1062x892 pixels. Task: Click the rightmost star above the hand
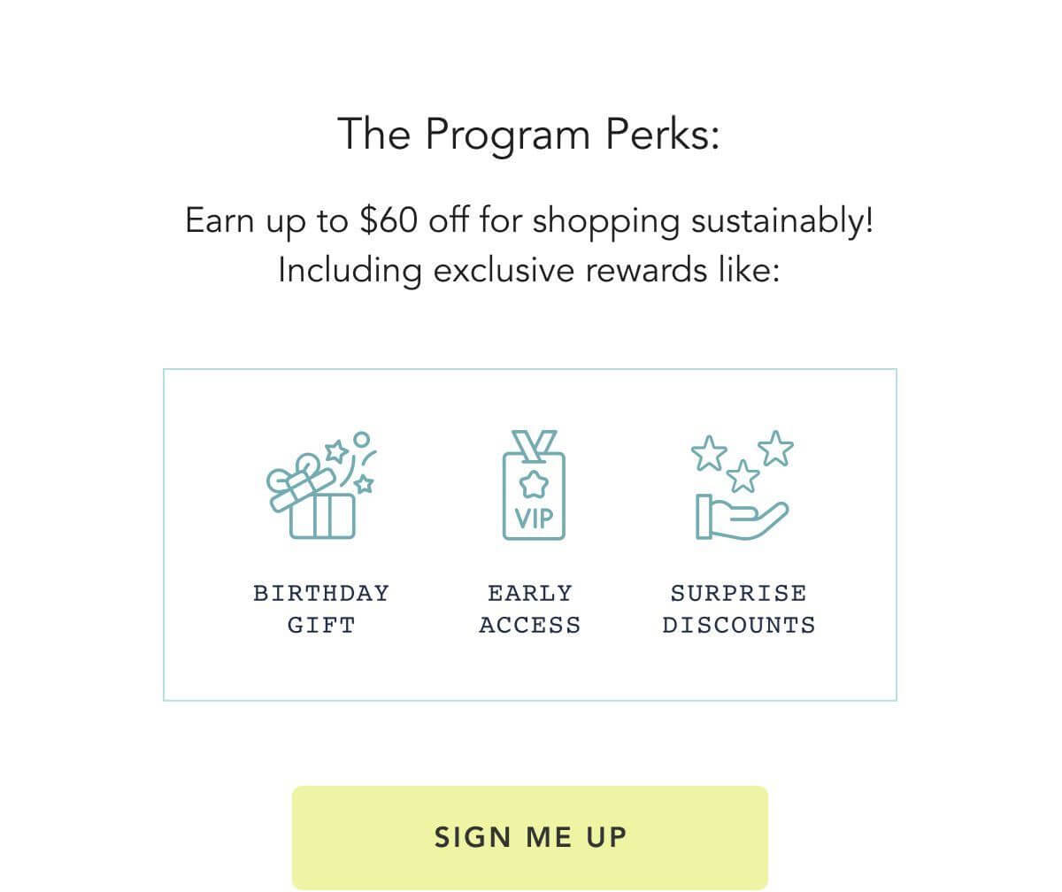pyautogui.click(x=775, y=448)
